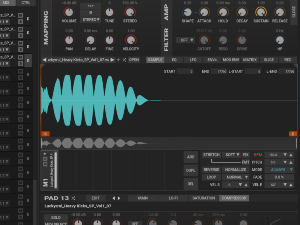Open the MODE ALWAYS dropdown

click(x=279, y=170)
